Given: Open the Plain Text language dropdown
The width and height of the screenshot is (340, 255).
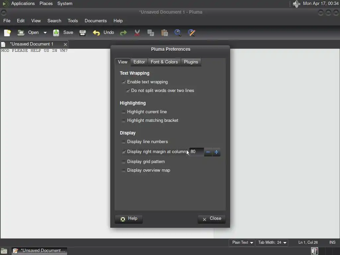Looking at the screenshot, I should pos(242,243).
